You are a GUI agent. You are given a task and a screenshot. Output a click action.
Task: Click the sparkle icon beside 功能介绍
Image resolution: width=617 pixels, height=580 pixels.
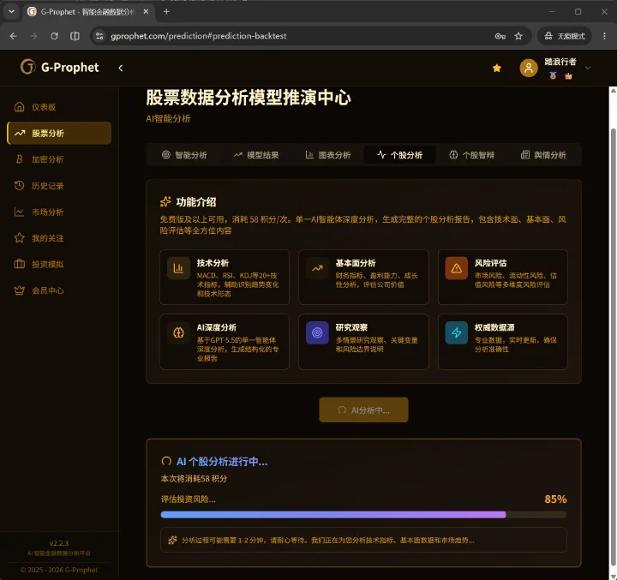[165, 202]
